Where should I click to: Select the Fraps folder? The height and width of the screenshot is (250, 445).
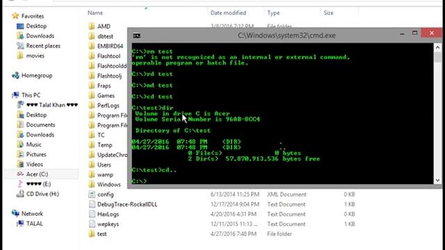(104, 85)
